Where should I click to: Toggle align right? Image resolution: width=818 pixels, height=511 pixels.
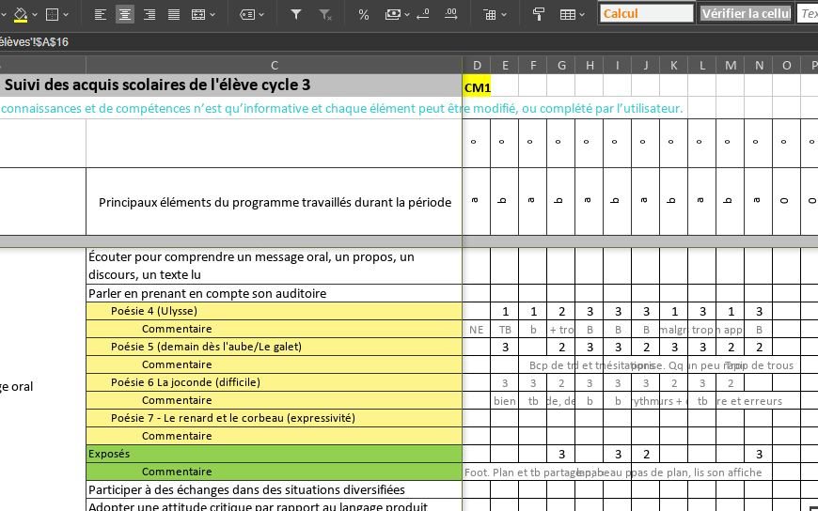coord(149,15)
